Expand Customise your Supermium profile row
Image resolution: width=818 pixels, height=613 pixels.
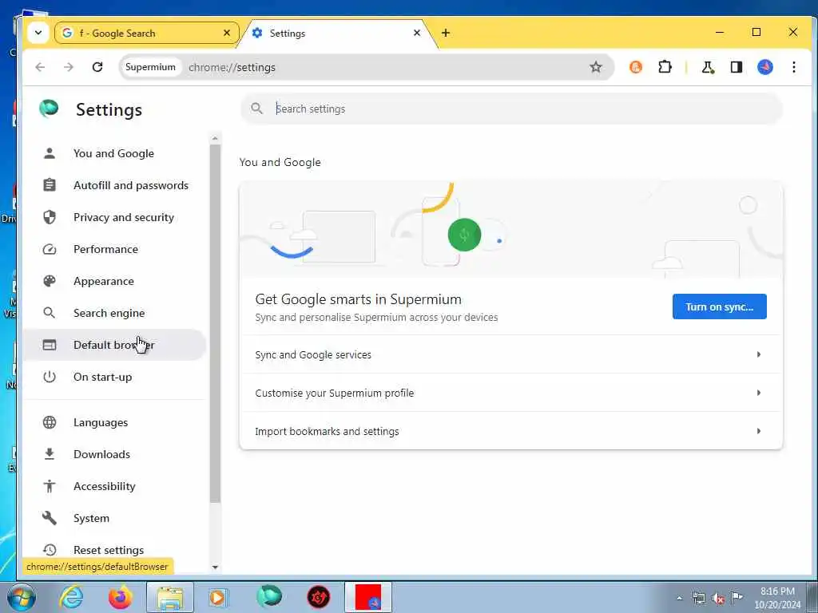tap(510, 393)
